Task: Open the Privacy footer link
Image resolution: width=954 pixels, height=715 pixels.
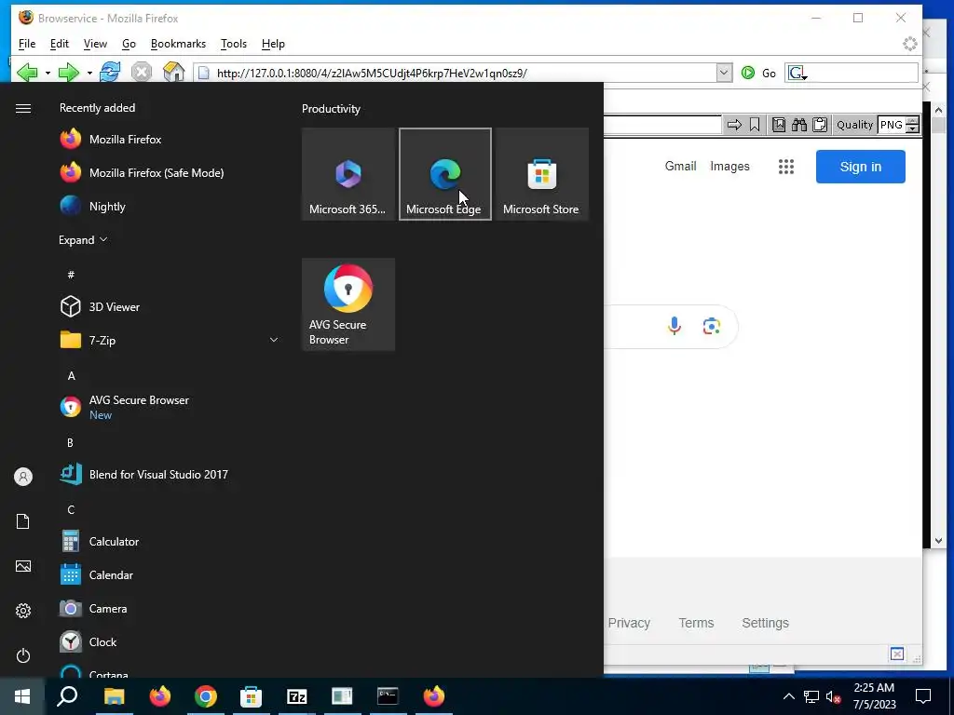Action: pyautogui.click(x=629, y=623)
